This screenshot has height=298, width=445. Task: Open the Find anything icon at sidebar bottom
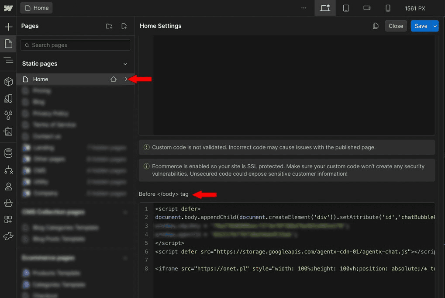(x=8, y=236)
